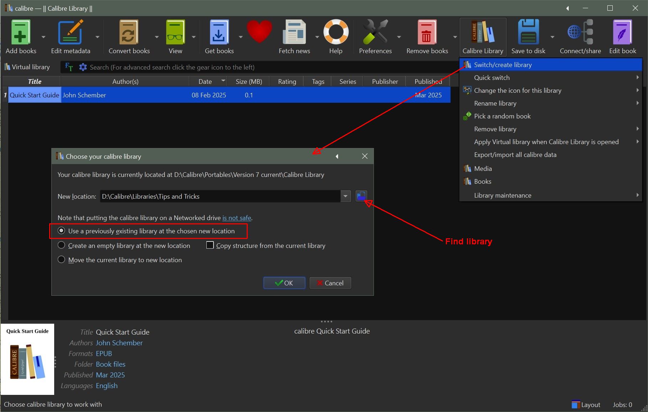Open the 'Book files' folder link
Image resolution: width=648 pixels, height=412 pixels.
[110, 364]
